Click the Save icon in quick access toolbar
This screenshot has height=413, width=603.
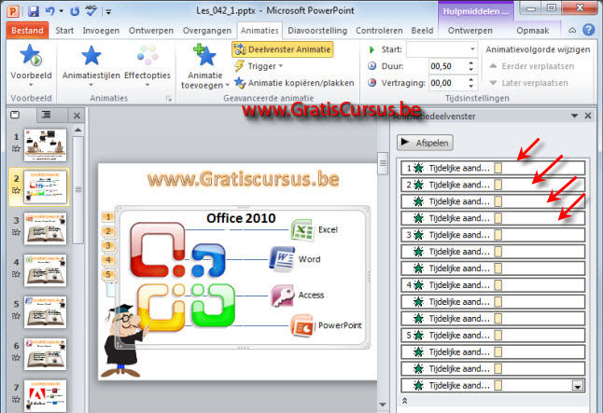point(34,11)
